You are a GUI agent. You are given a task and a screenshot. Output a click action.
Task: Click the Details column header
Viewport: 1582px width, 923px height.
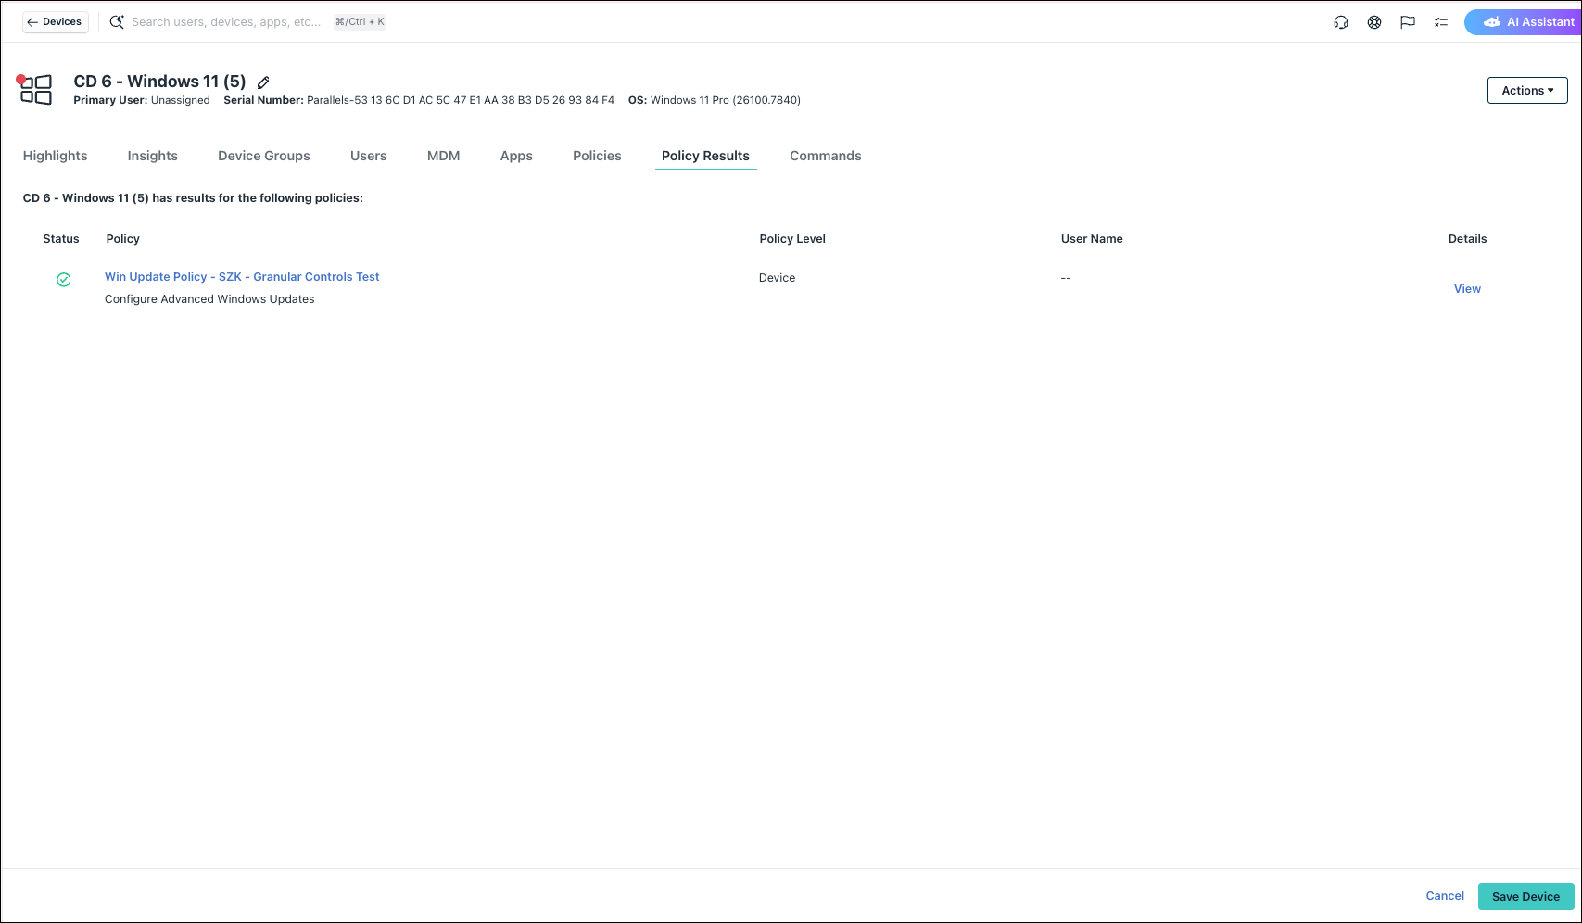[1467, 239]
